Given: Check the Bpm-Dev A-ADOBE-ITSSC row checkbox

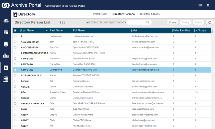Looking at the screenshot, I should [15, 47].
